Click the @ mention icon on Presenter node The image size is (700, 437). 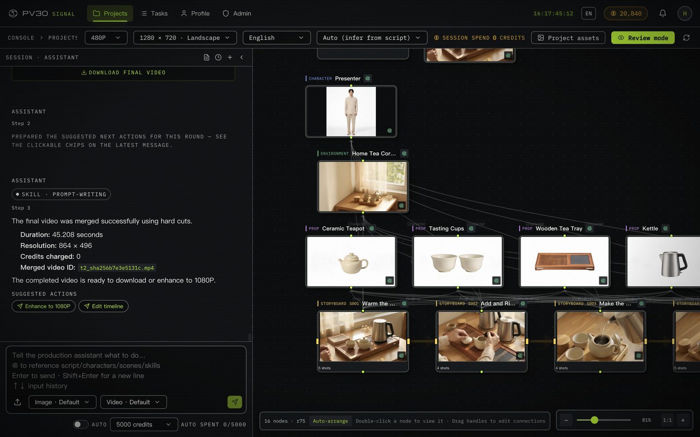coord(368,78)
